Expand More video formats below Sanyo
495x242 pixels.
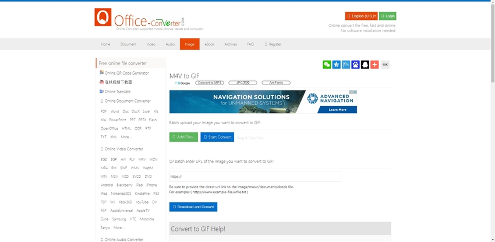coord(119,227)
